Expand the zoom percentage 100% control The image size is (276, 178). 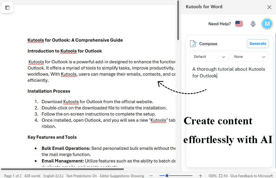click(212, 176)
